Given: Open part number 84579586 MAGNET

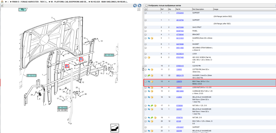Looking at the screenshot, I should [x=180, y=44].
